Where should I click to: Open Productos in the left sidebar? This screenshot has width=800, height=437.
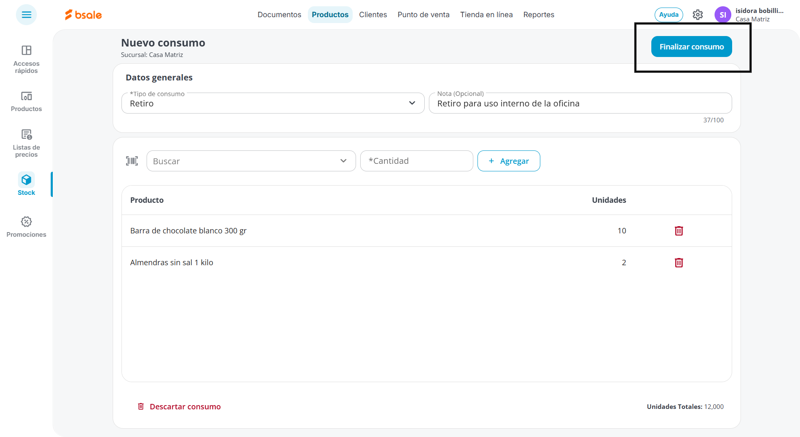26,102
